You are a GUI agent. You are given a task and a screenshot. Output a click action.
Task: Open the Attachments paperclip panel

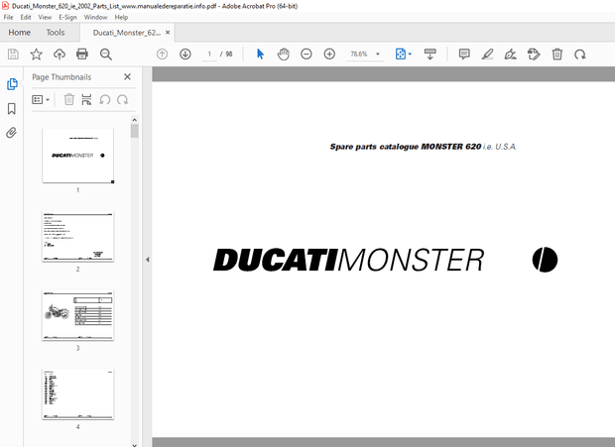pyautogui.click(x=11, y=133)
